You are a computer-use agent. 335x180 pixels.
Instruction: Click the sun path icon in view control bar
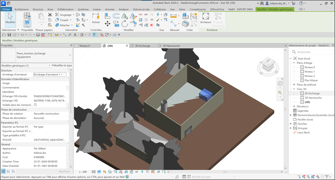(104, 172)
